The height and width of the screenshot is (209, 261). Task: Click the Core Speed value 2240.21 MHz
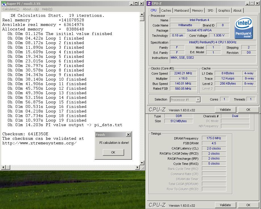click(x=183, y=73)
